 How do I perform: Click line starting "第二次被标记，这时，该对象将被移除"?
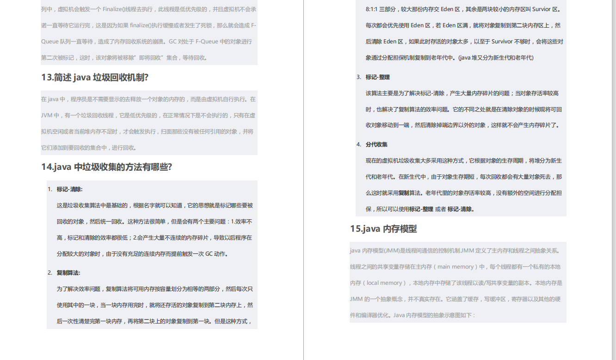coord(124,58)
